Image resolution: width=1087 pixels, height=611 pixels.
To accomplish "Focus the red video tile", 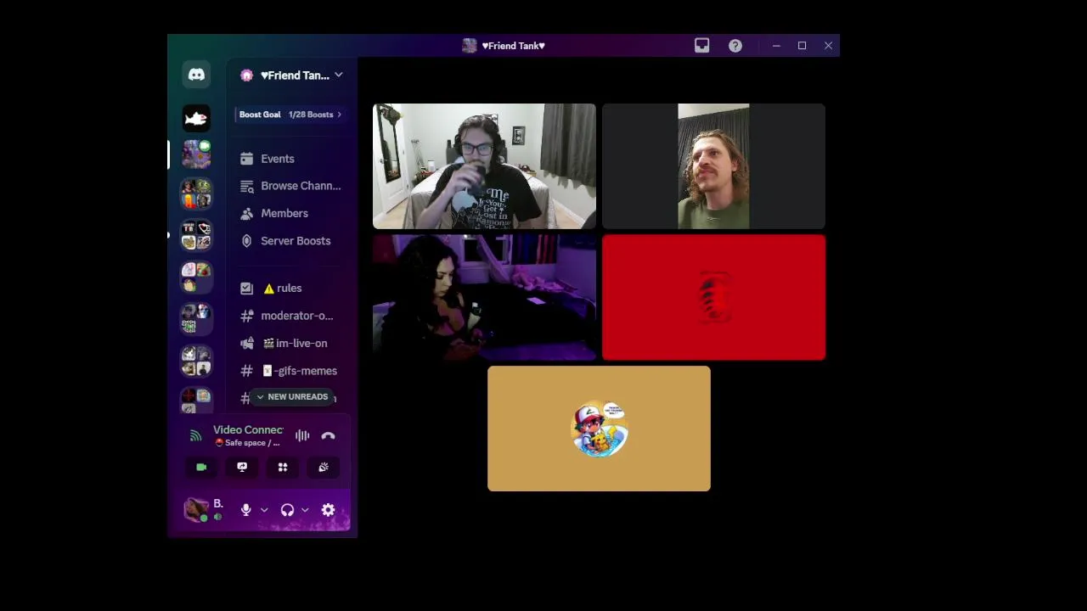I will point(713,298).
